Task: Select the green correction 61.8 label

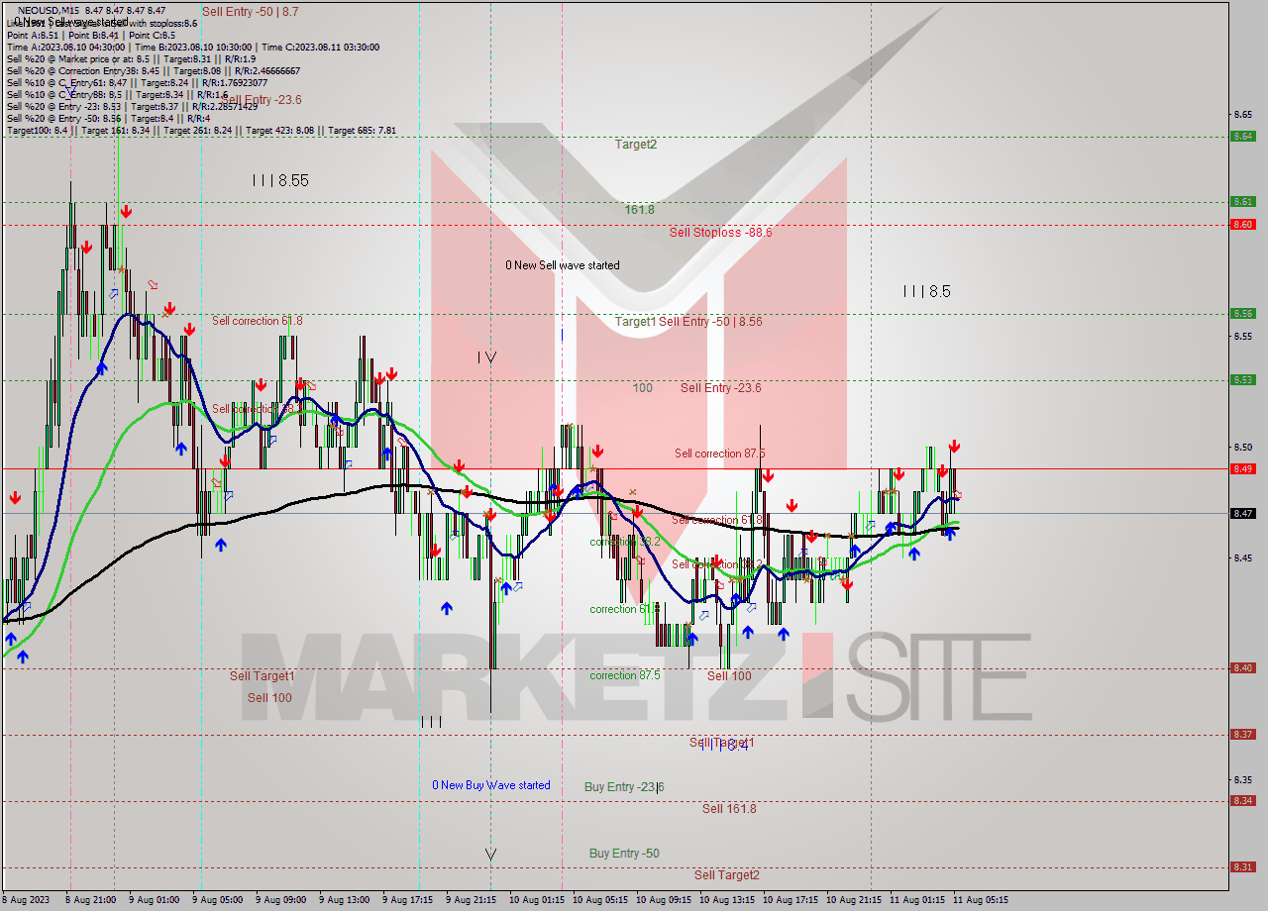Action: pos(624,609)
